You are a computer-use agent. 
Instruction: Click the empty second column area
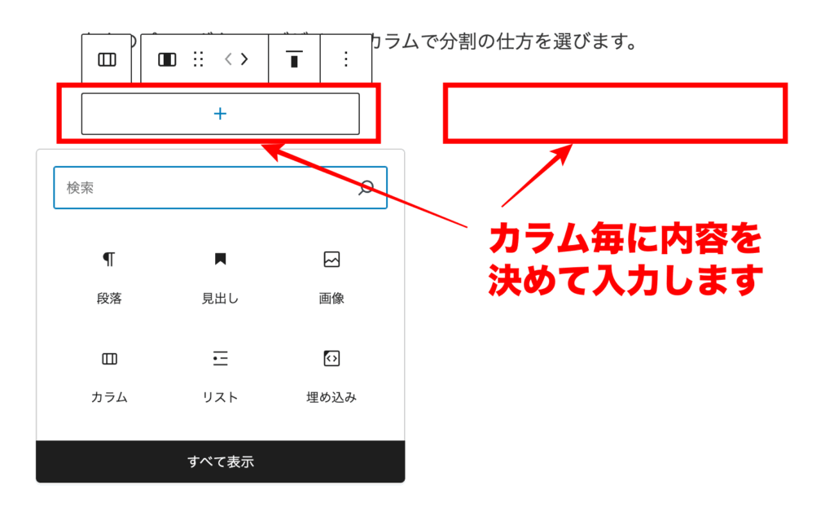click(x=615, y=114)
